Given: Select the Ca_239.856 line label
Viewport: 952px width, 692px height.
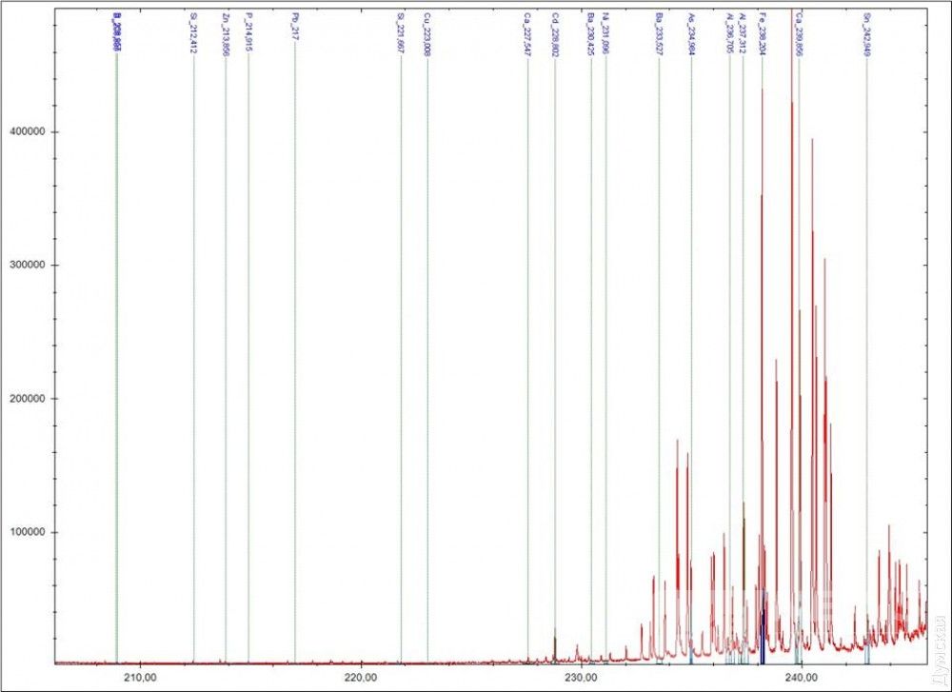Looking at the screenshot, I should [799, 36].
